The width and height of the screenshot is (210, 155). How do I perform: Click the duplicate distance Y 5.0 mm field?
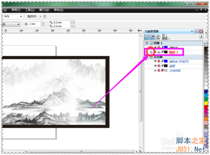[62, 26]
